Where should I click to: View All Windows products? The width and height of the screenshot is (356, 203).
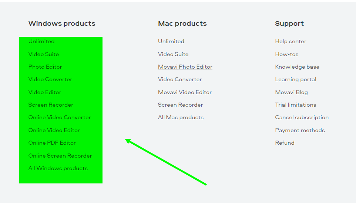click(58, 168)
